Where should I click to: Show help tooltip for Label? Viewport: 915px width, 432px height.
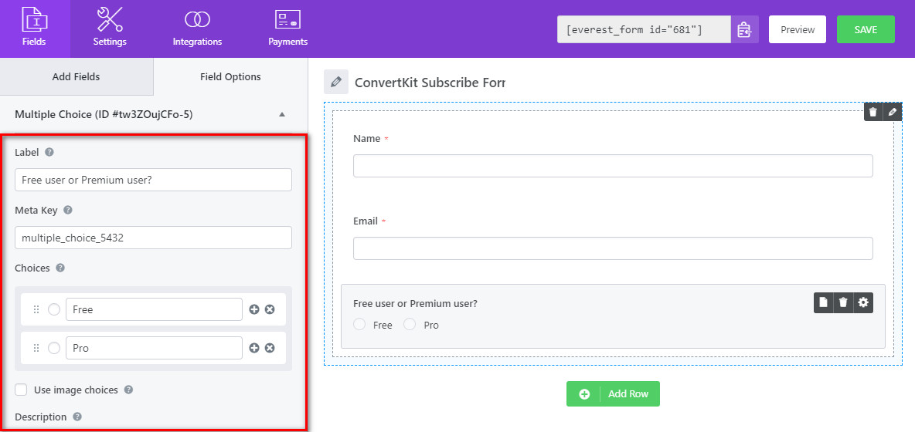point(49,152)
